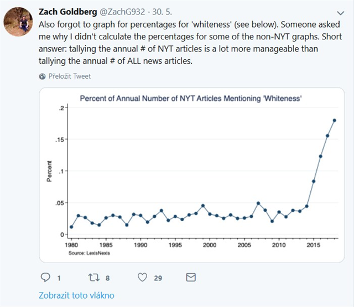Retweet this tweet via the retweet icon

coord(93,278)
